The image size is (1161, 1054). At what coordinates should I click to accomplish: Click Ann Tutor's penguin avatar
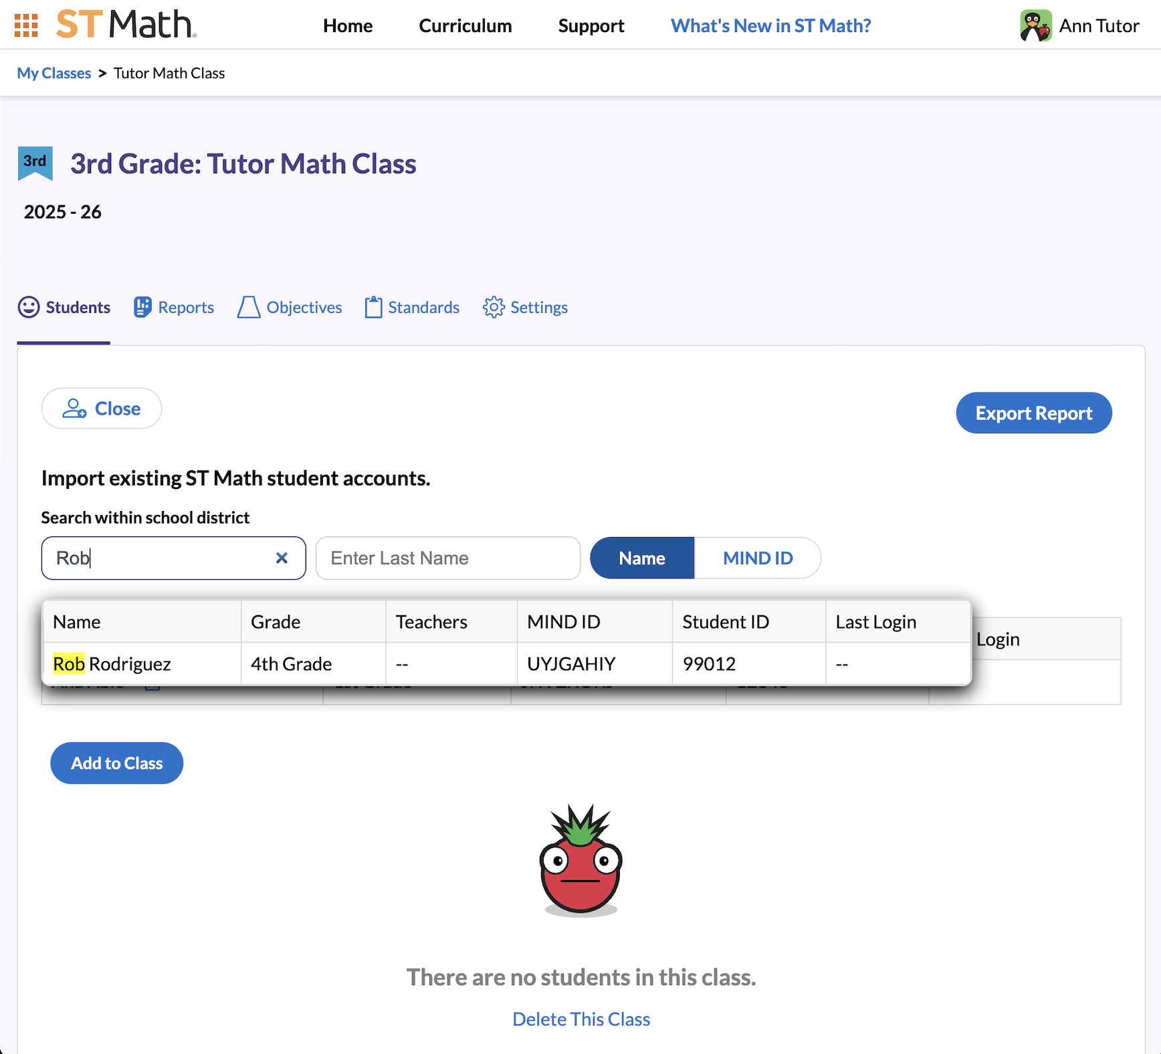[x=1035, y=26]
